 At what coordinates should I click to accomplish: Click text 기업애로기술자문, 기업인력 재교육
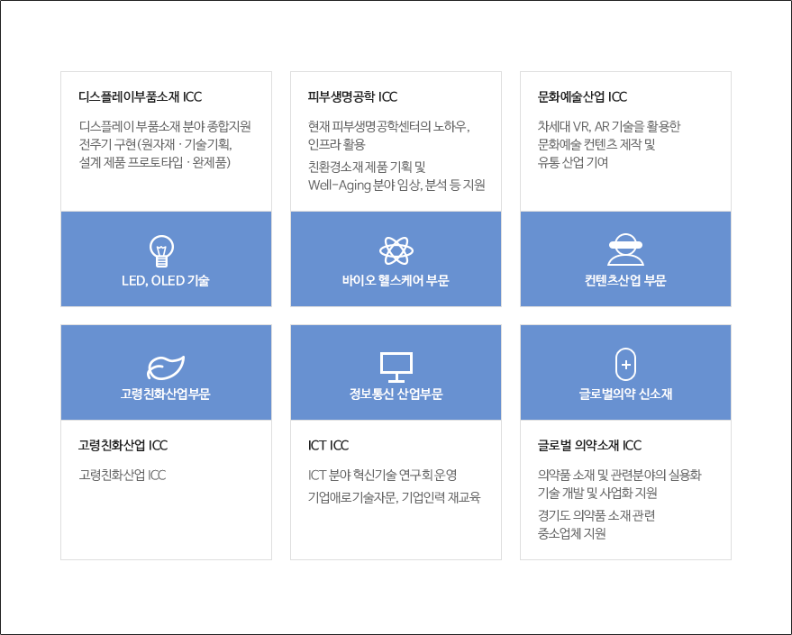pyautogui.click(x=394, y=498)
